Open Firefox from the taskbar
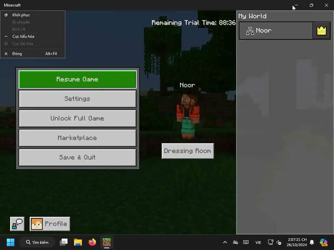Image resolution: width=334 pixels, height=250 pixels. point(92,242)
